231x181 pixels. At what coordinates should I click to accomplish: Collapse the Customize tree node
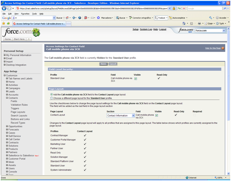click(5, 76)
